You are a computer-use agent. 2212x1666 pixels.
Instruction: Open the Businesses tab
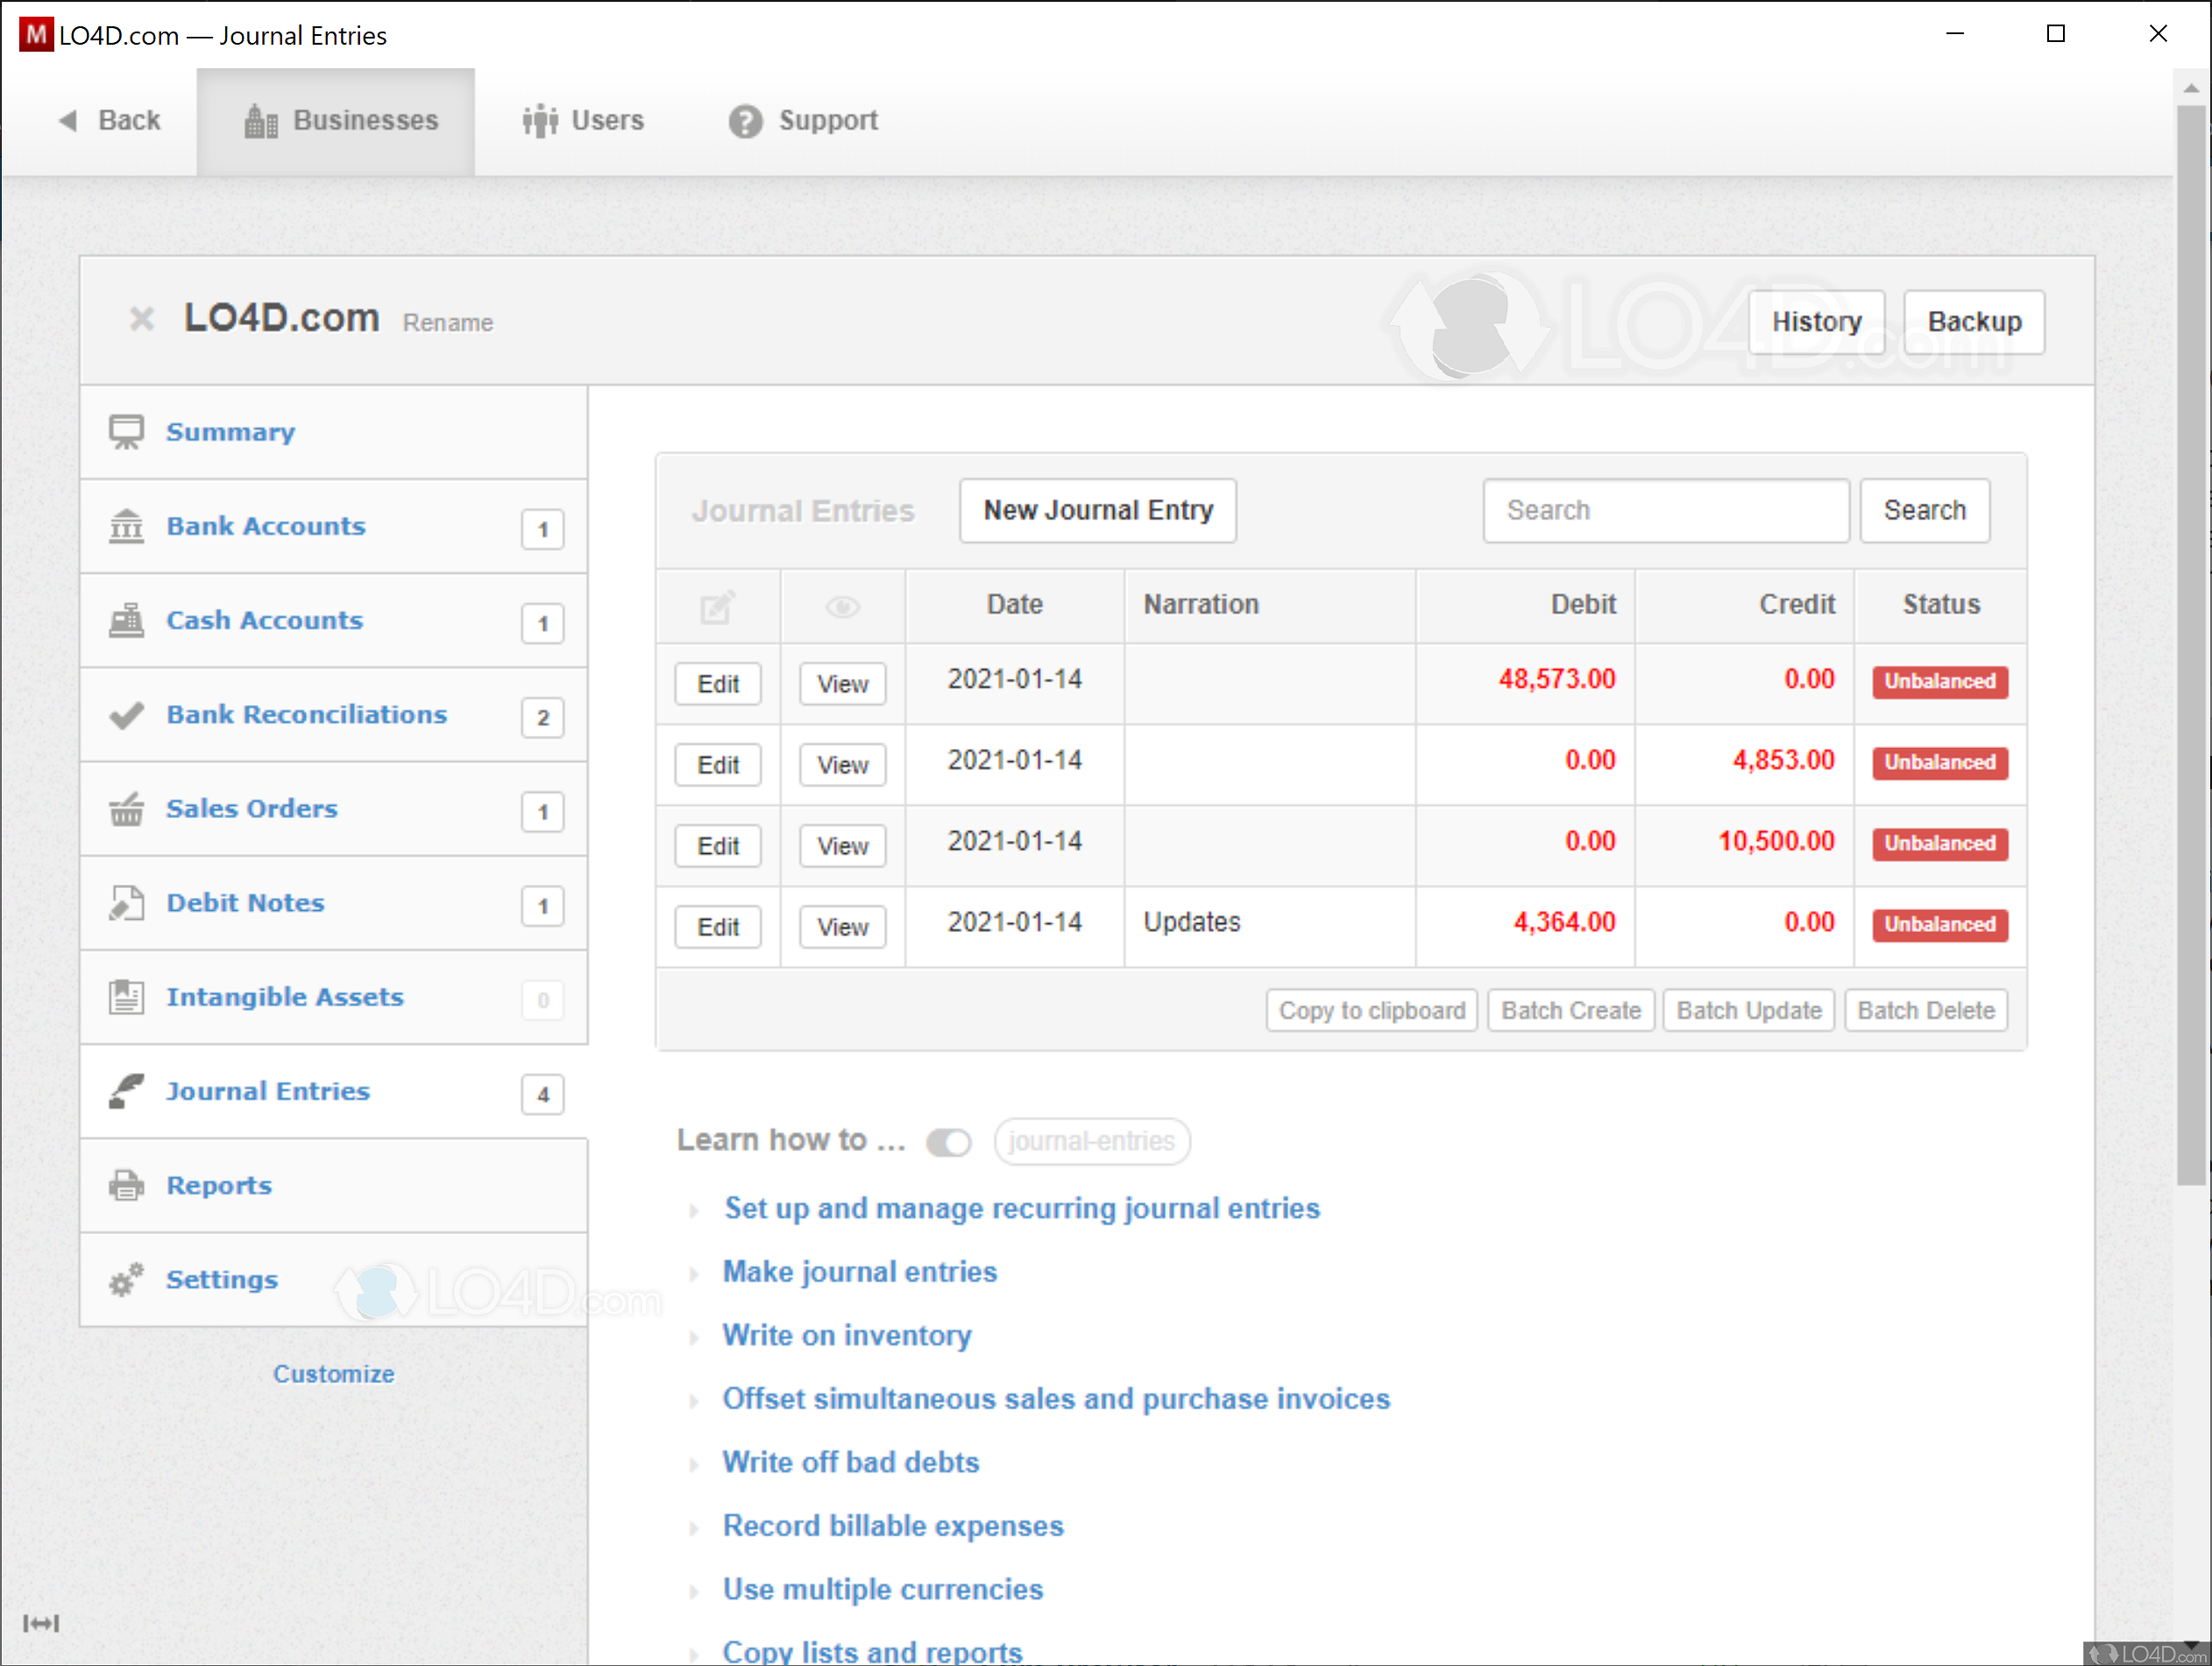[x=336, y=121]
